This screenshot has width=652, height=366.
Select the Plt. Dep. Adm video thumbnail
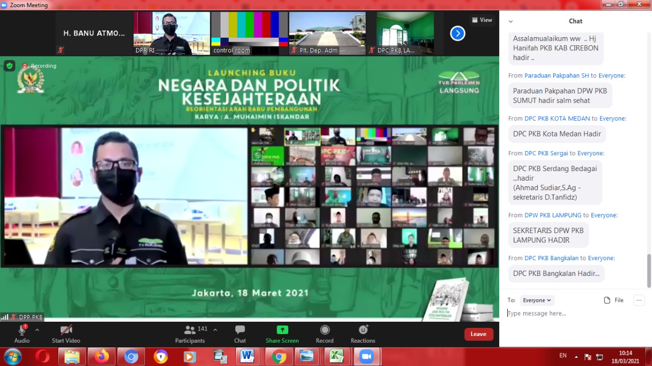tap(327, 34)
